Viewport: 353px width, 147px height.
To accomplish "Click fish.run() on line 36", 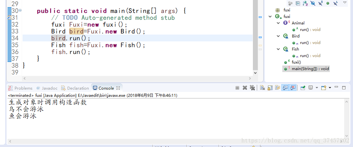I will (71, 52).
